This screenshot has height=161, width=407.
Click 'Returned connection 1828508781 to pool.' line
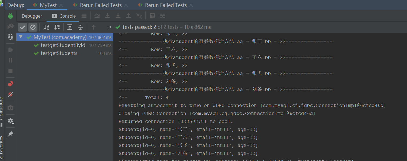(176, 121)
